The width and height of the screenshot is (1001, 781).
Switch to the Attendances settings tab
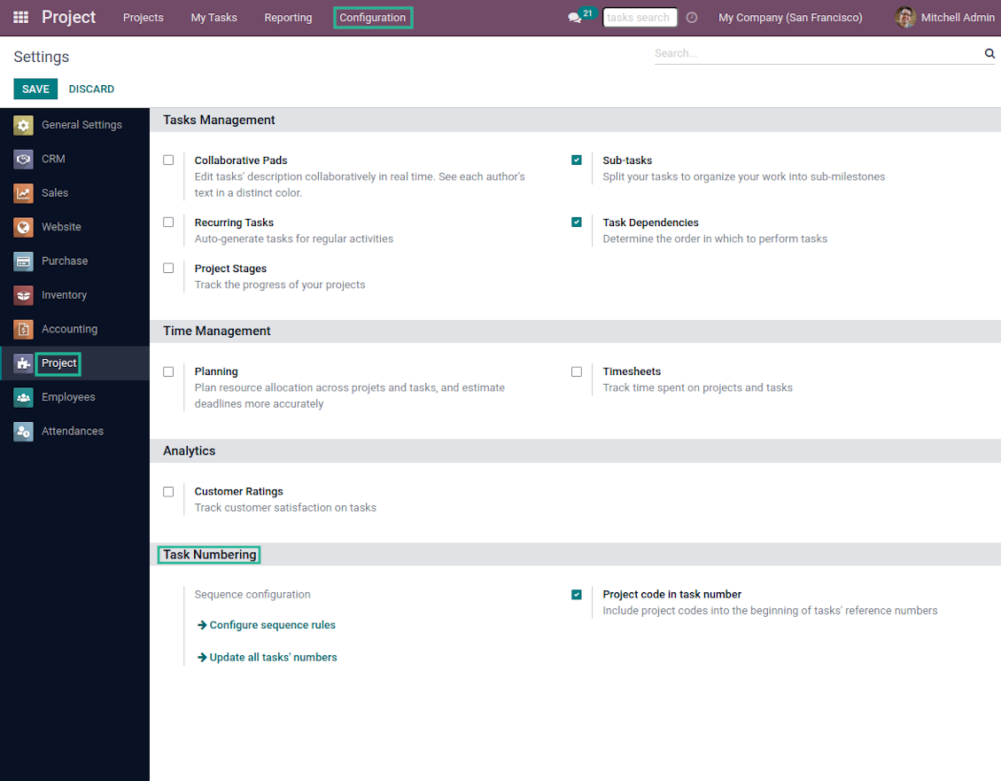pos(74,432)
